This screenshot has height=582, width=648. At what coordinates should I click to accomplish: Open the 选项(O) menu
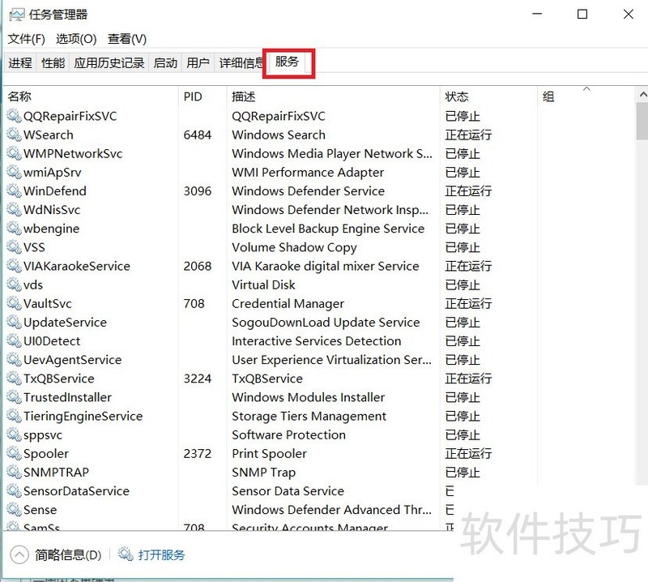click(76, 39)
